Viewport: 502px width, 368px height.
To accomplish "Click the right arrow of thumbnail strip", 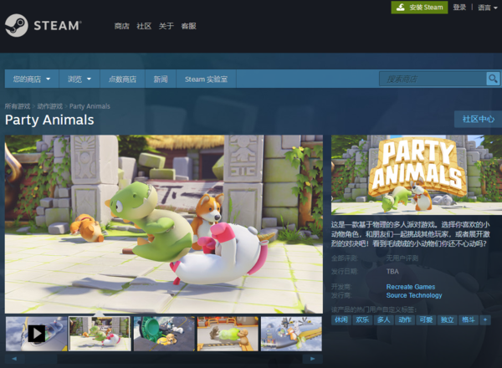I will click(x=312, y=359).
